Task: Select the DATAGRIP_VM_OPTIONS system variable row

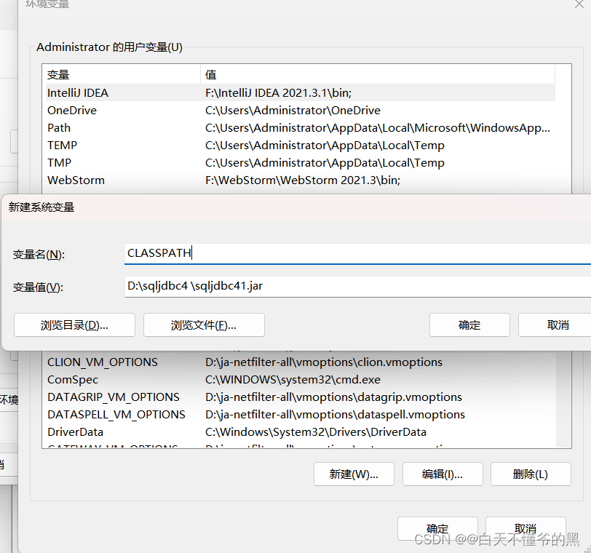Action: click(x=301, y=397)
